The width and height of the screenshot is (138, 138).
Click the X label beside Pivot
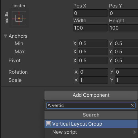pos(75,60)
